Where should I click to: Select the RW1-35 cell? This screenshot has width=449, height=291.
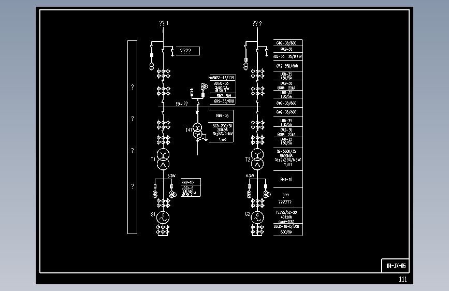pos(221,116)
